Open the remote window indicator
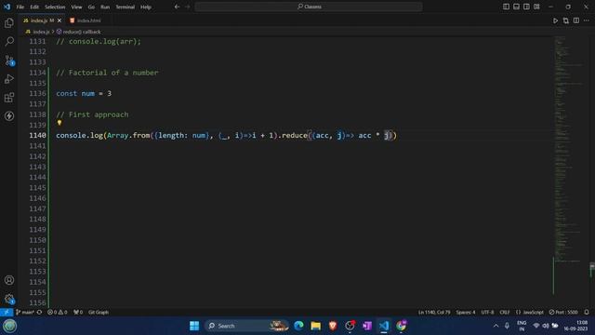595x335 pixels. click(x=7, y=313)
